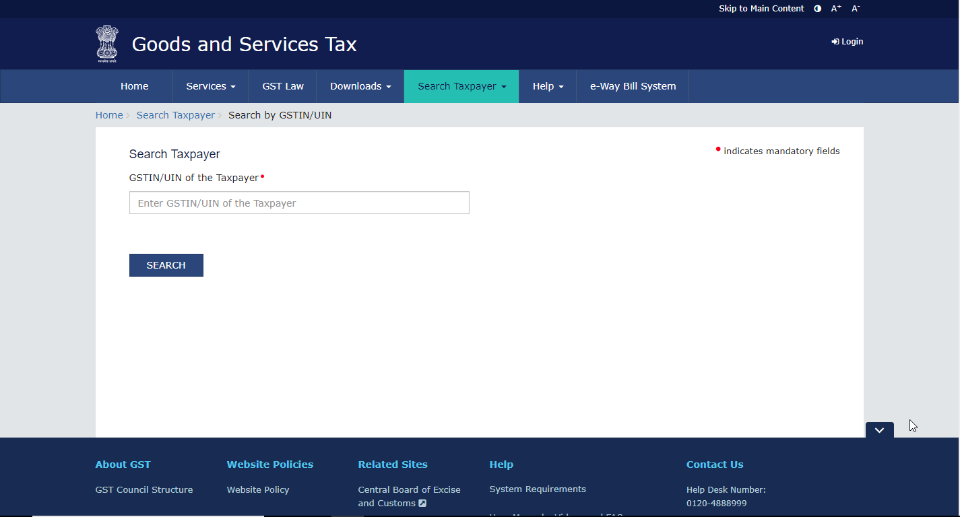Open the Home navigation item
This screenshot has width=960, height=517.
(134, 86)
